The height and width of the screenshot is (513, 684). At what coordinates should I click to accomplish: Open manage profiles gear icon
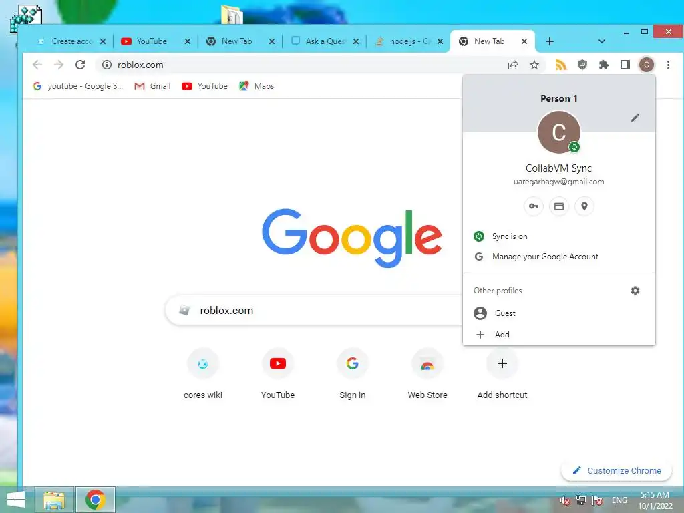point(635,291)
